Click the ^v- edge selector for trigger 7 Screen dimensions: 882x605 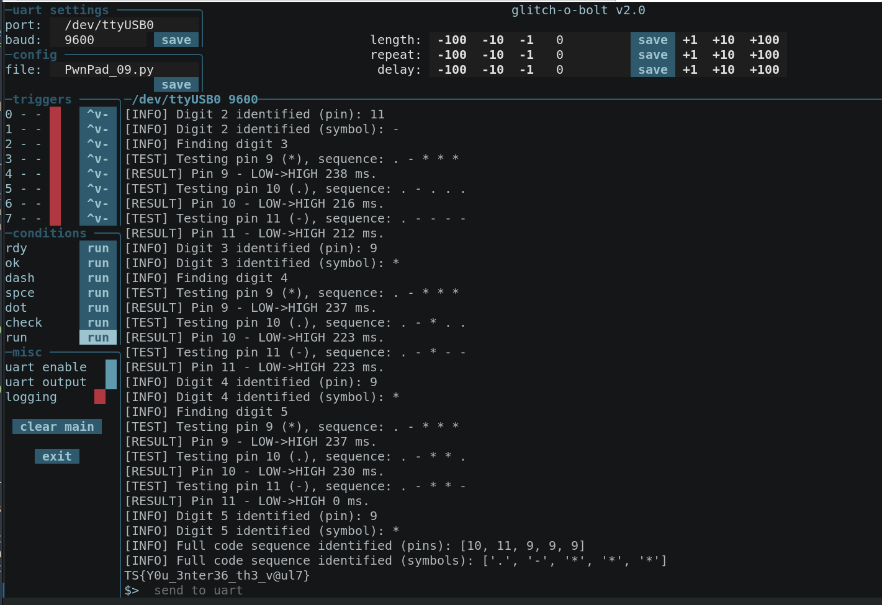coord(97,218)
